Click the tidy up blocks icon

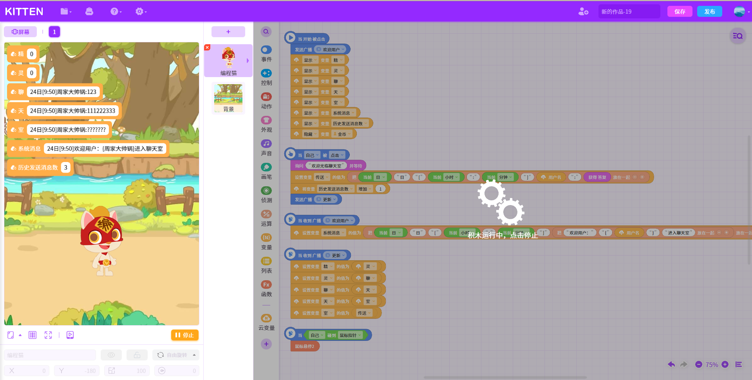tap(739, 364)
